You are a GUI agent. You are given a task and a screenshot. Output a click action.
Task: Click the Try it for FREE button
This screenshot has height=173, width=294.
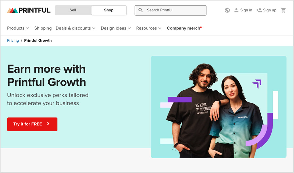[x=32, y=124]
